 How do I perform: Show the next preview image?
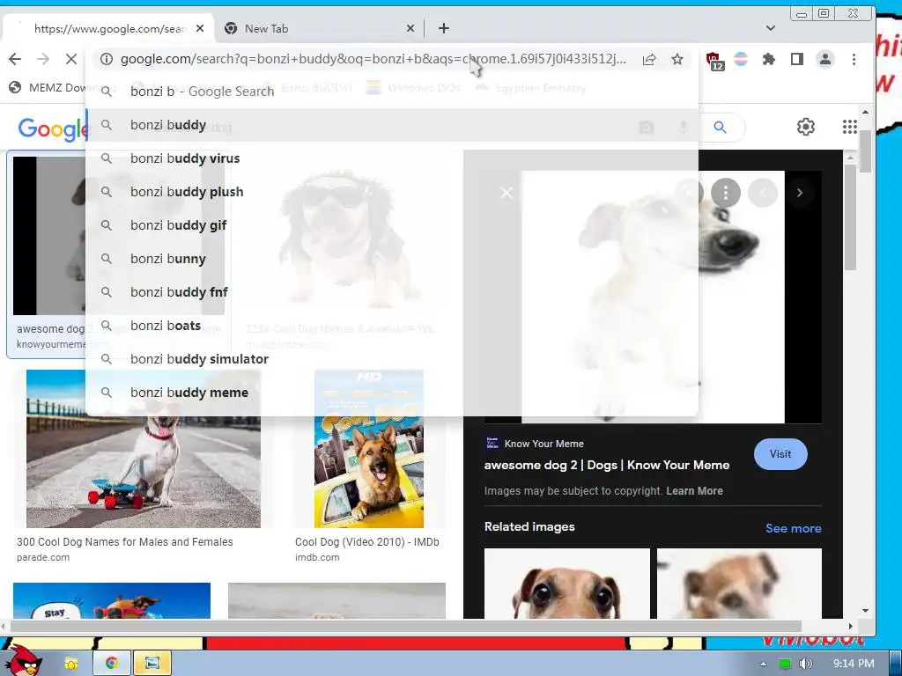799,193
